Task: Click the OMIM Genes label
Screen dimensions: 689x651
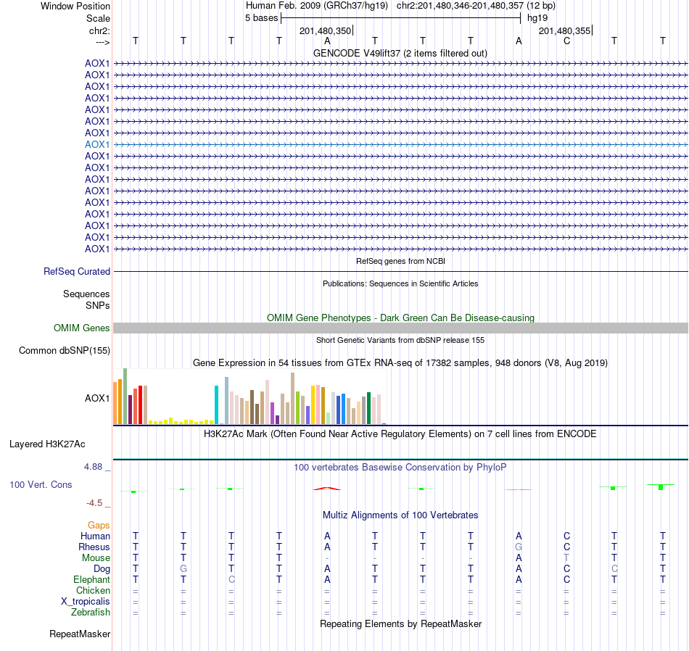Action: pos(81,328)
